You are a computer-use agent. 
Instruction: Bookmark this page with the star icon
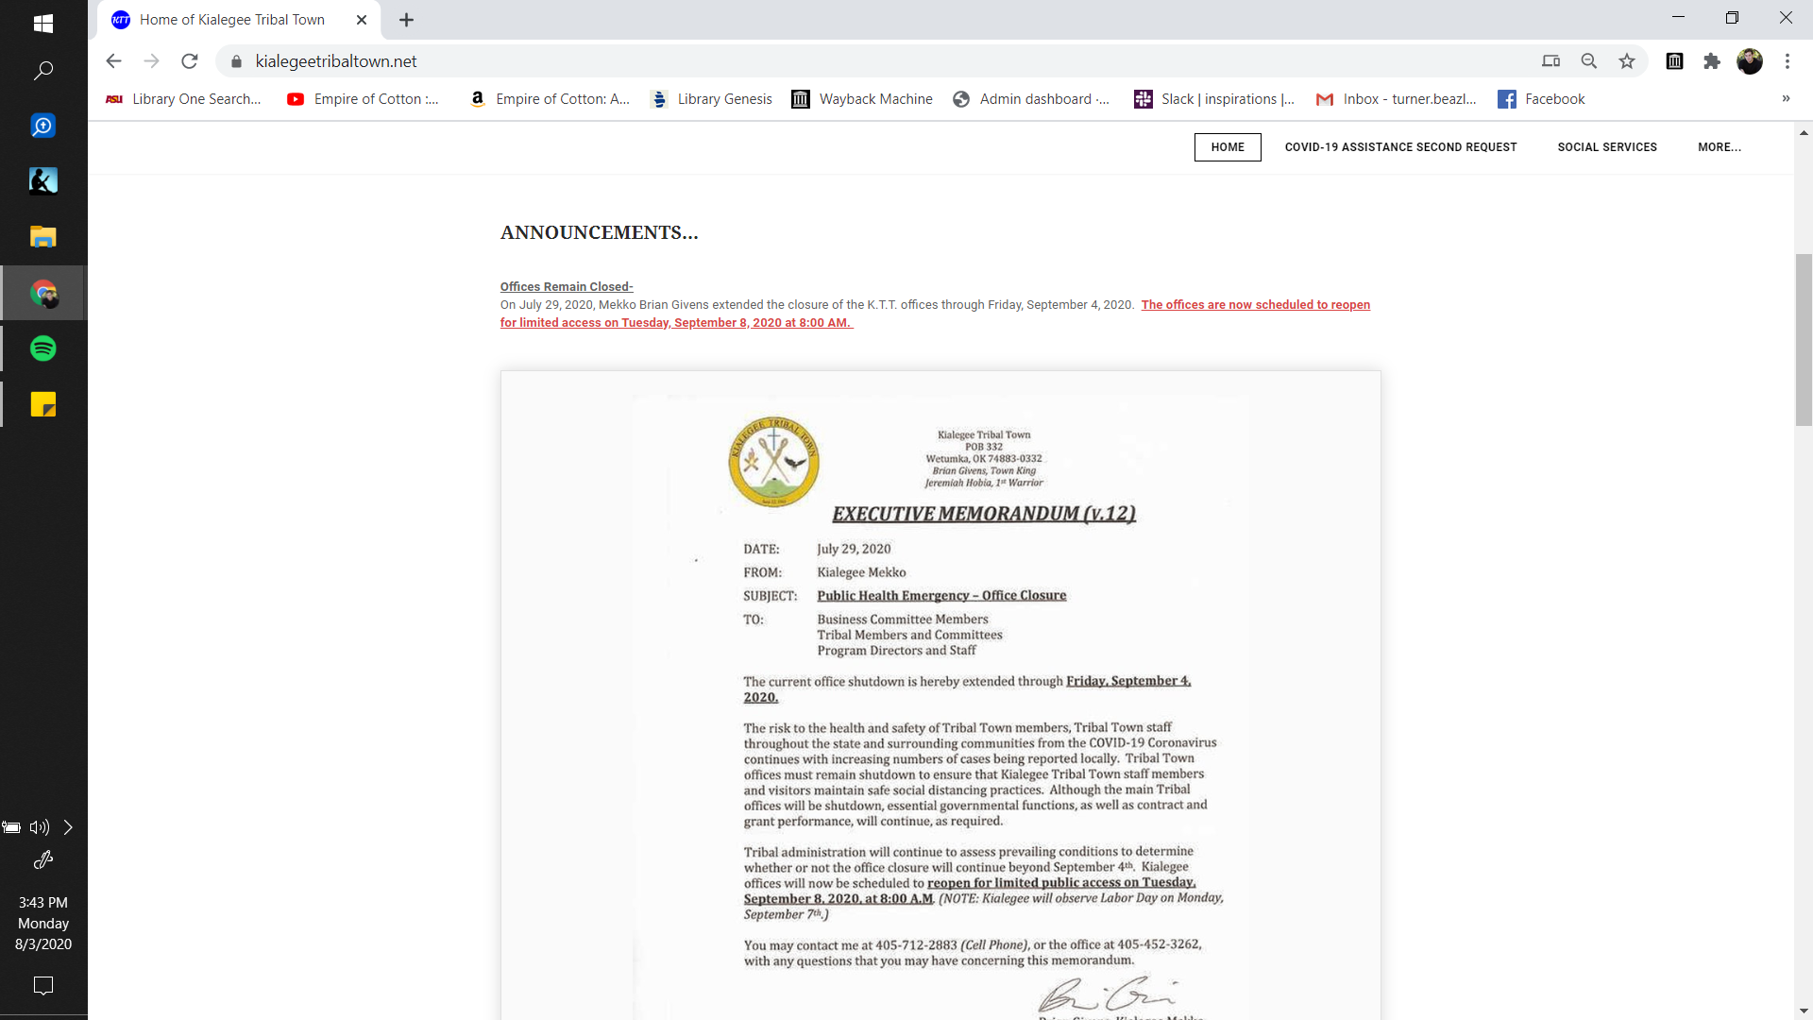(x=1627, y=61)
